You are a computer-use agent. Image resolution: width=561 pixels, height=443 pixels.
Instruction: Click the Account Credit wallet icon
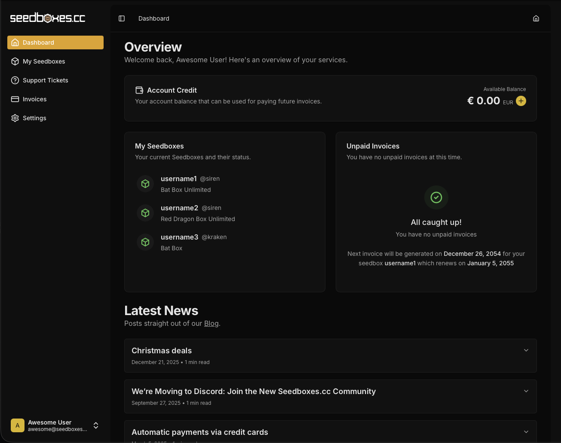[139, 90]
